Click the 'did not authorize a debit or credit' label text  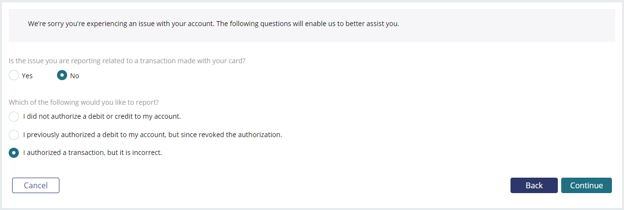pyautogui.click(x=102, y=116)
